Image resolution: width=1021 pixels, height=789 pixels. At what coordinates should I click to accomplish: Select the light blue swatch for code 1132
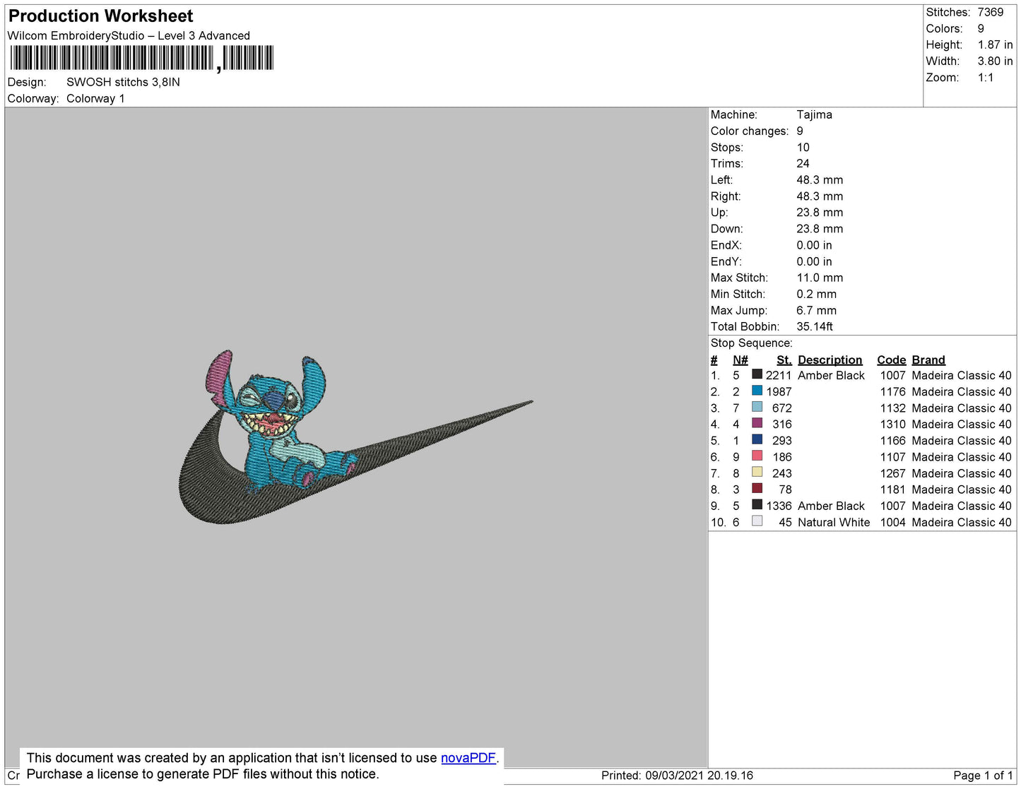tap(757, 407)
